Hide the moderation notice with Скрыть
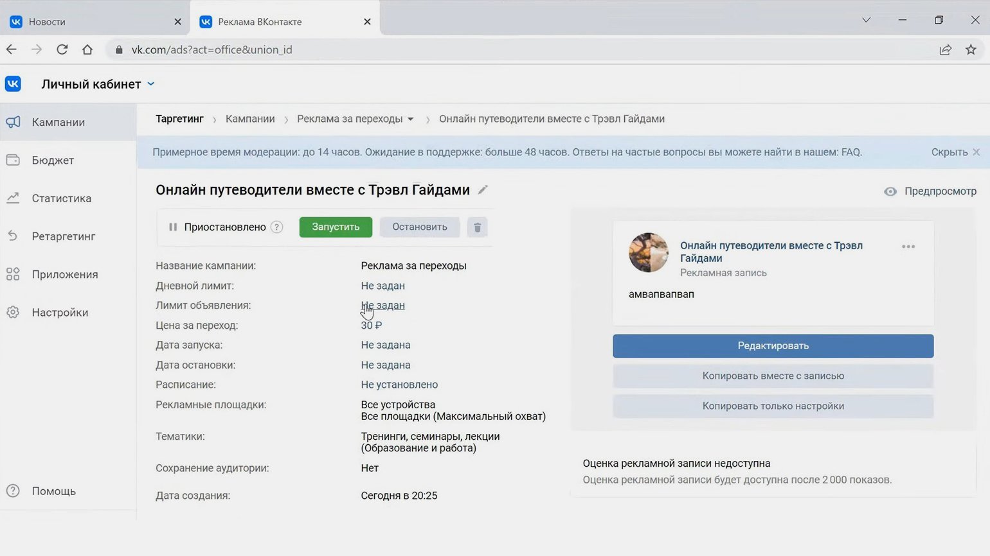Screen dimensions: 990x556 [949, 152]
